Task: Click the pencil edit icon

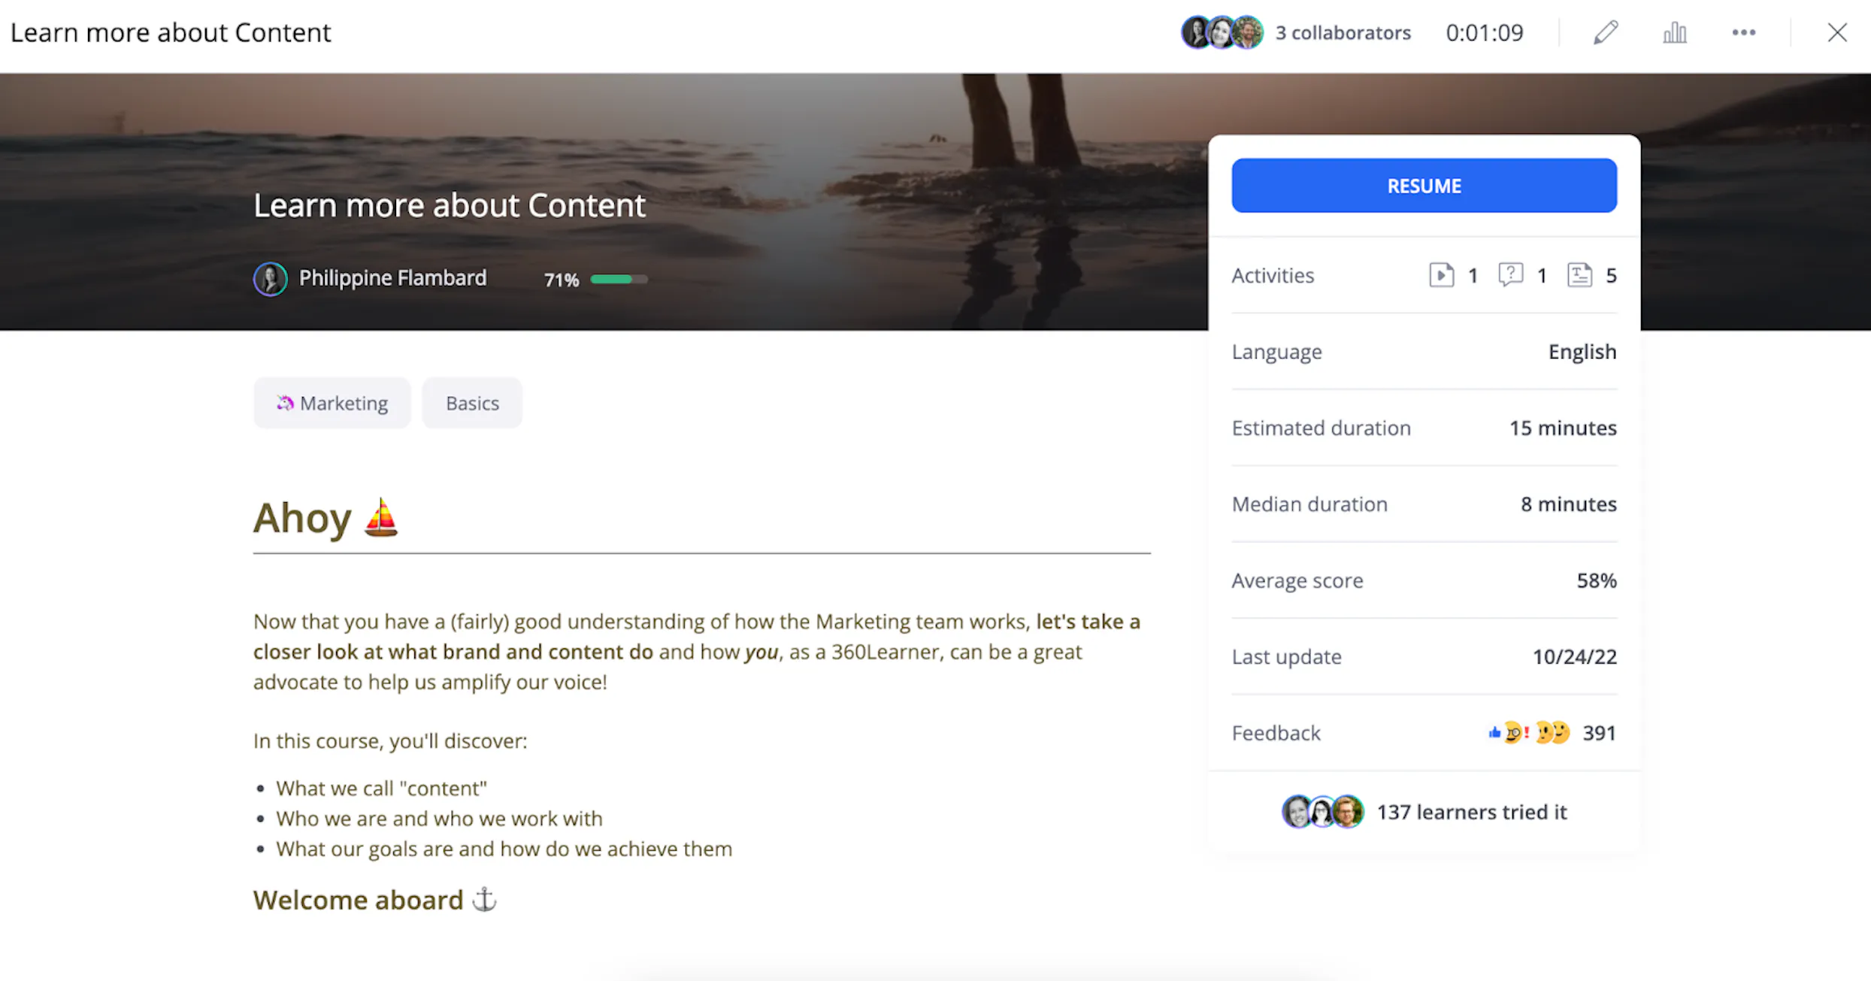Action: (1606, 32)
